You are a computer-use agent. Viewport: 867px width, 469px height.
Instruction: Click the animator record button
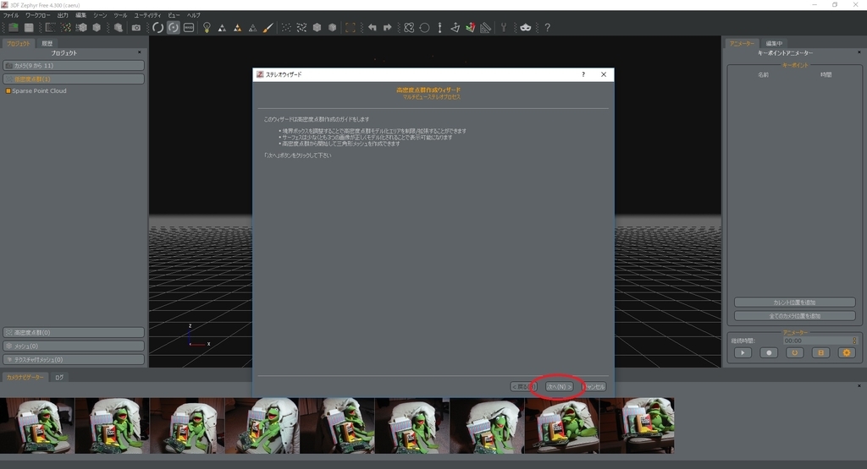point(769,352)
